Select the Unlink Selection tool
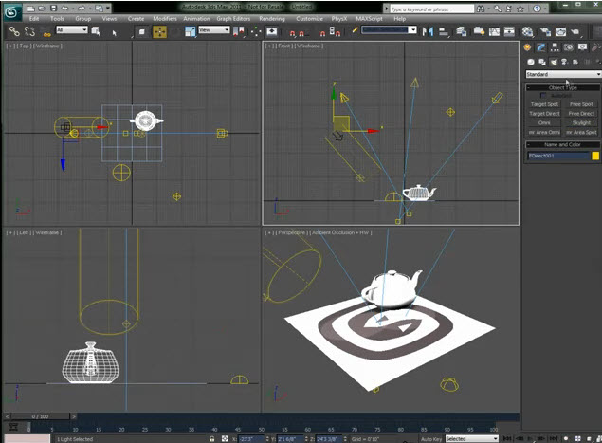 pos(30,31)
